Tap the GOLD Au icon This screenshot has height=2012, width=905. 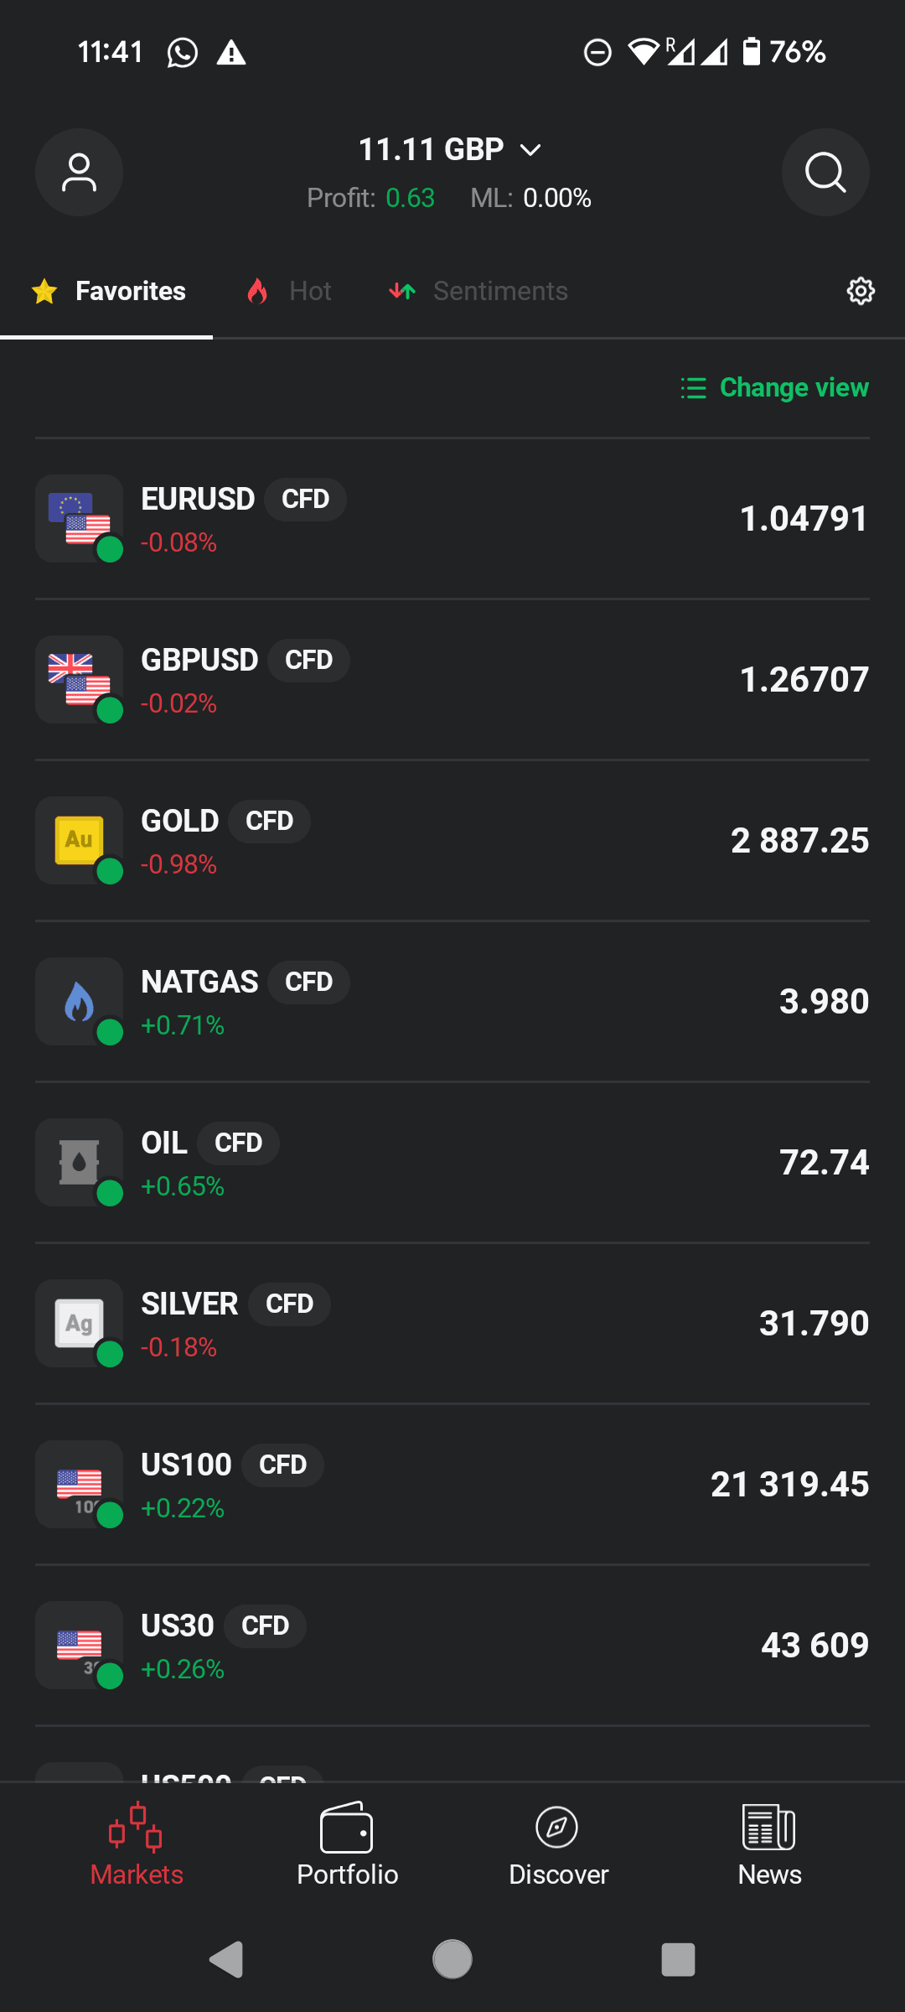click(x=79, y=840)
